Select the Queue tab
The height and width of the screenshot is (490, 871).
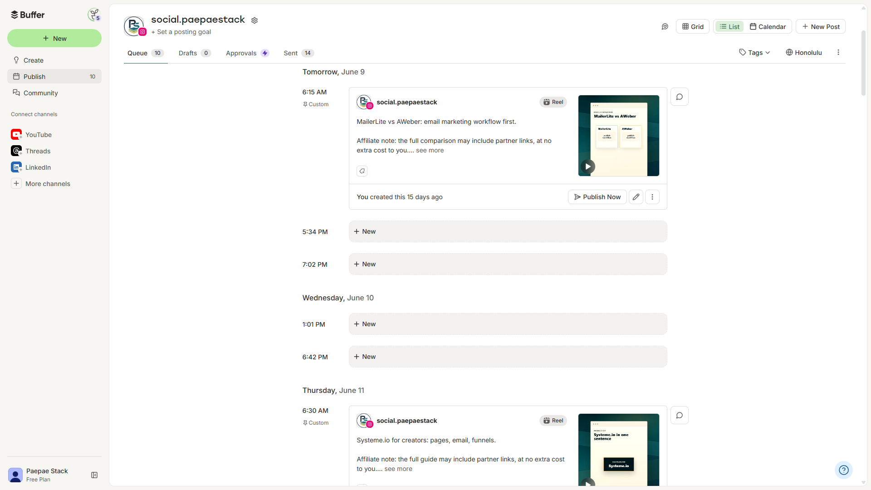pyautogui.click(x=146, y=53)
